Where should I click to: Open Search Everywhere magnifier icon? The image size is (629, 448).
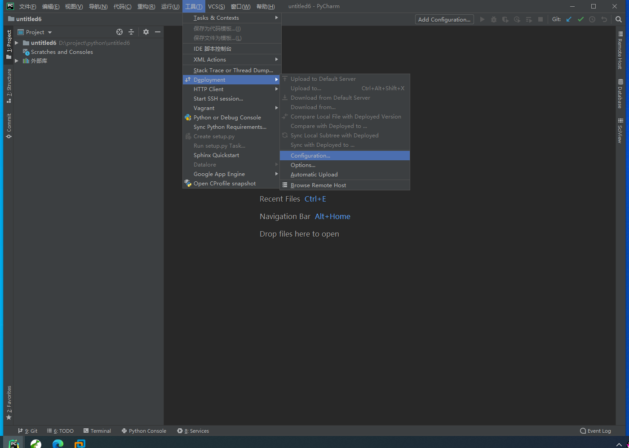pos(619,19)
